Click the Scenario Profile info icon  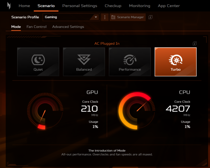pyautogui.click(x=150, y=17)
